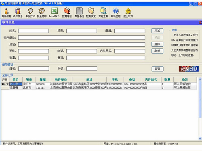Open 数据恢复 data restore folder icon
The width and height of the screenshot is (202, 151).
pyautogui.click(x=91, y=13)
